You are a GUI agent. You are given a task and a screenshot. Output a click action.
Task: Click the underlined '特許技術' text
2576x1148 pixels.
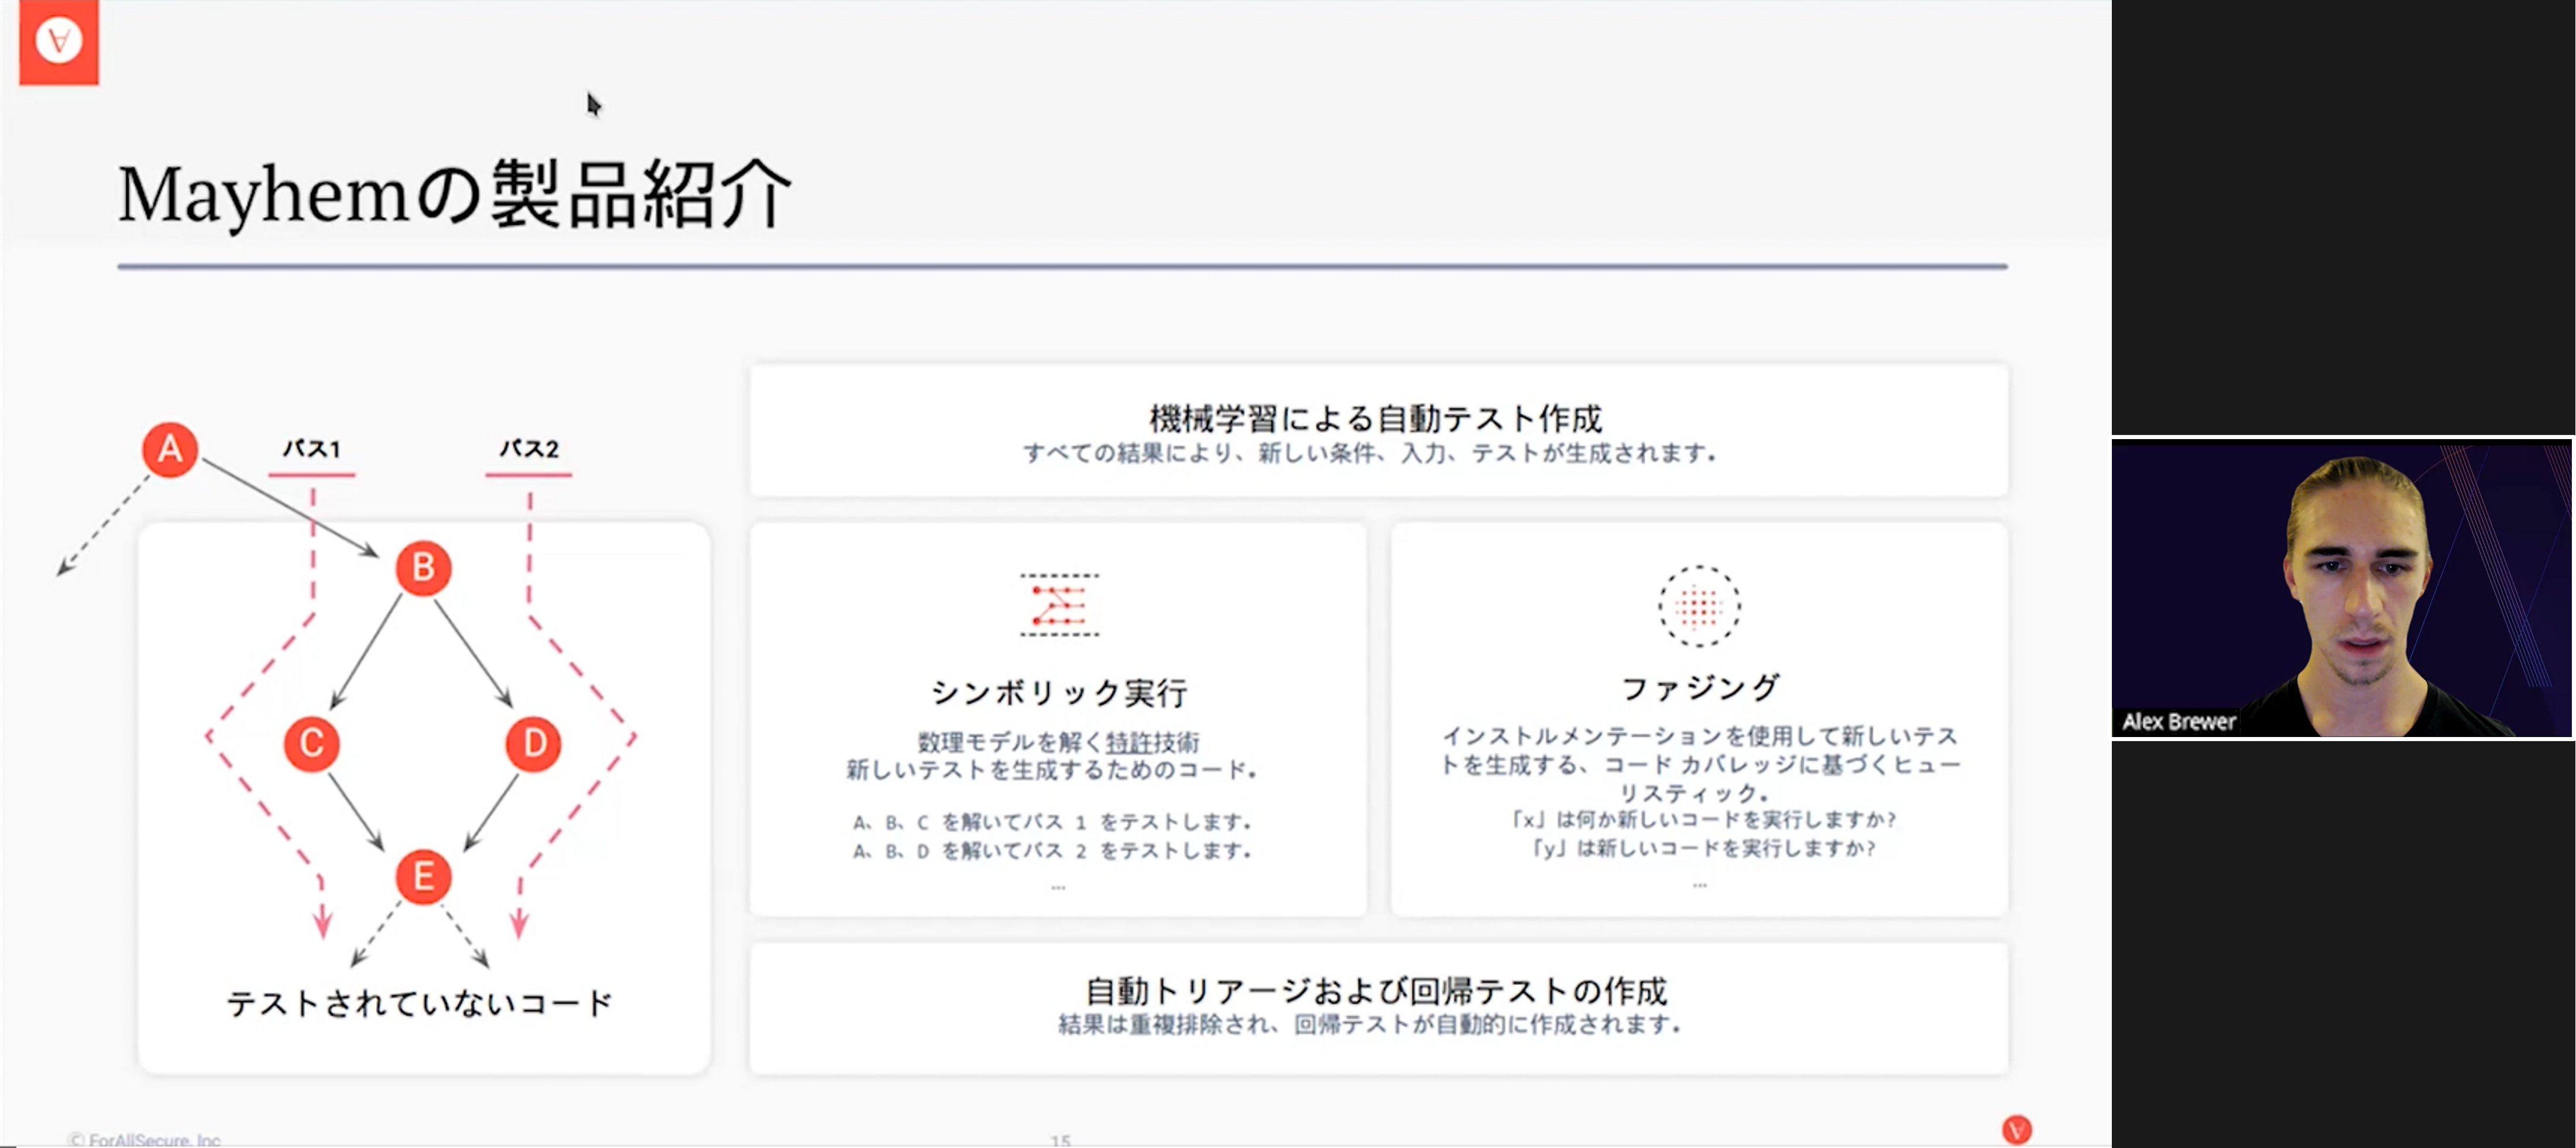[x=1152, y=742]
